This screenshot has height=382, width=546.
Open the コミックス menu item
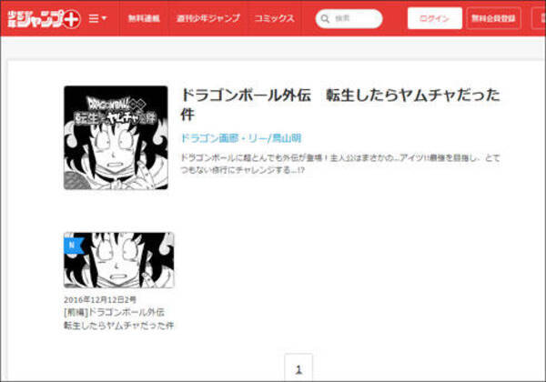(x=274, y=18)
